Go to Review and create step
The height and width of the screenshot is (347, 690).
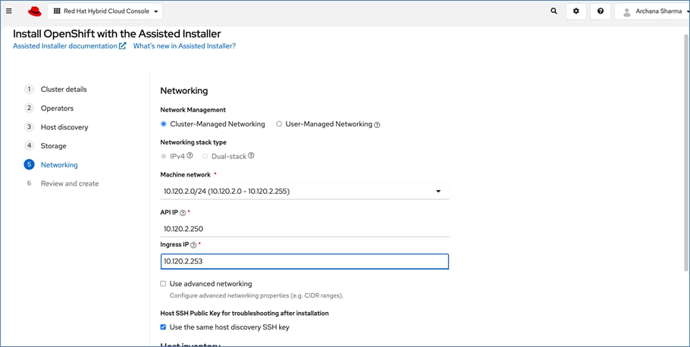70,184
